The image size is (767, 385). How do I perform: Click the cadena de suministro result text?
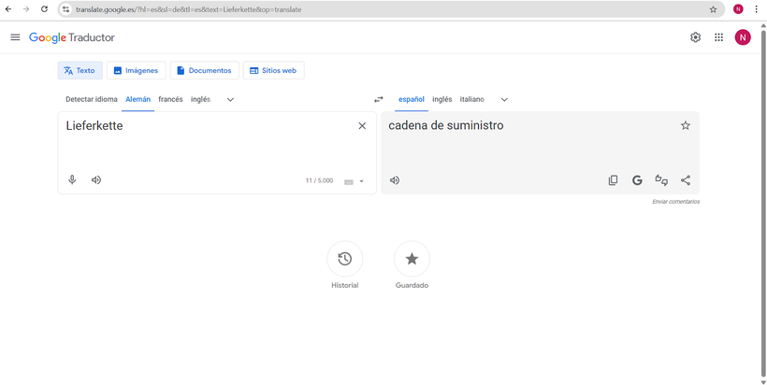click(445, 125)
